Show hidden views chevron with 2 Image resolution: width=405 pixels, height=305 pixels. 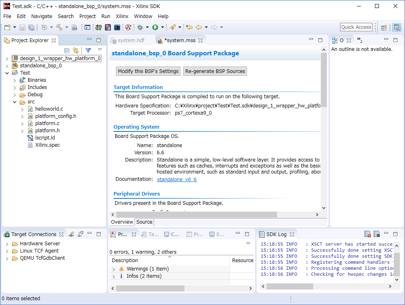coord(360,40)
